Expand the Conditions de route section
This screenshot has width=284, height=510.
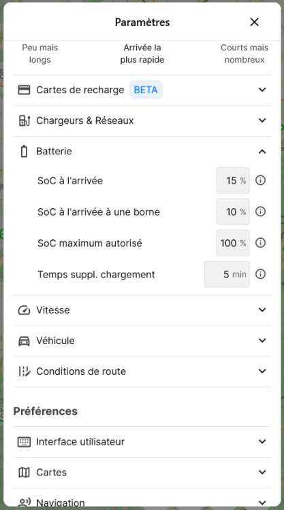coord(262,371)
